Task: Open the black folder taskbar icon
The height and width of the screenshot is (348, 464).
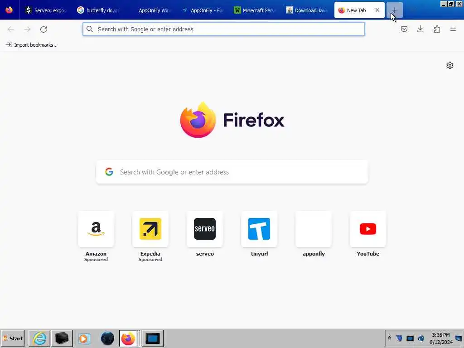Action: [62, 338]
